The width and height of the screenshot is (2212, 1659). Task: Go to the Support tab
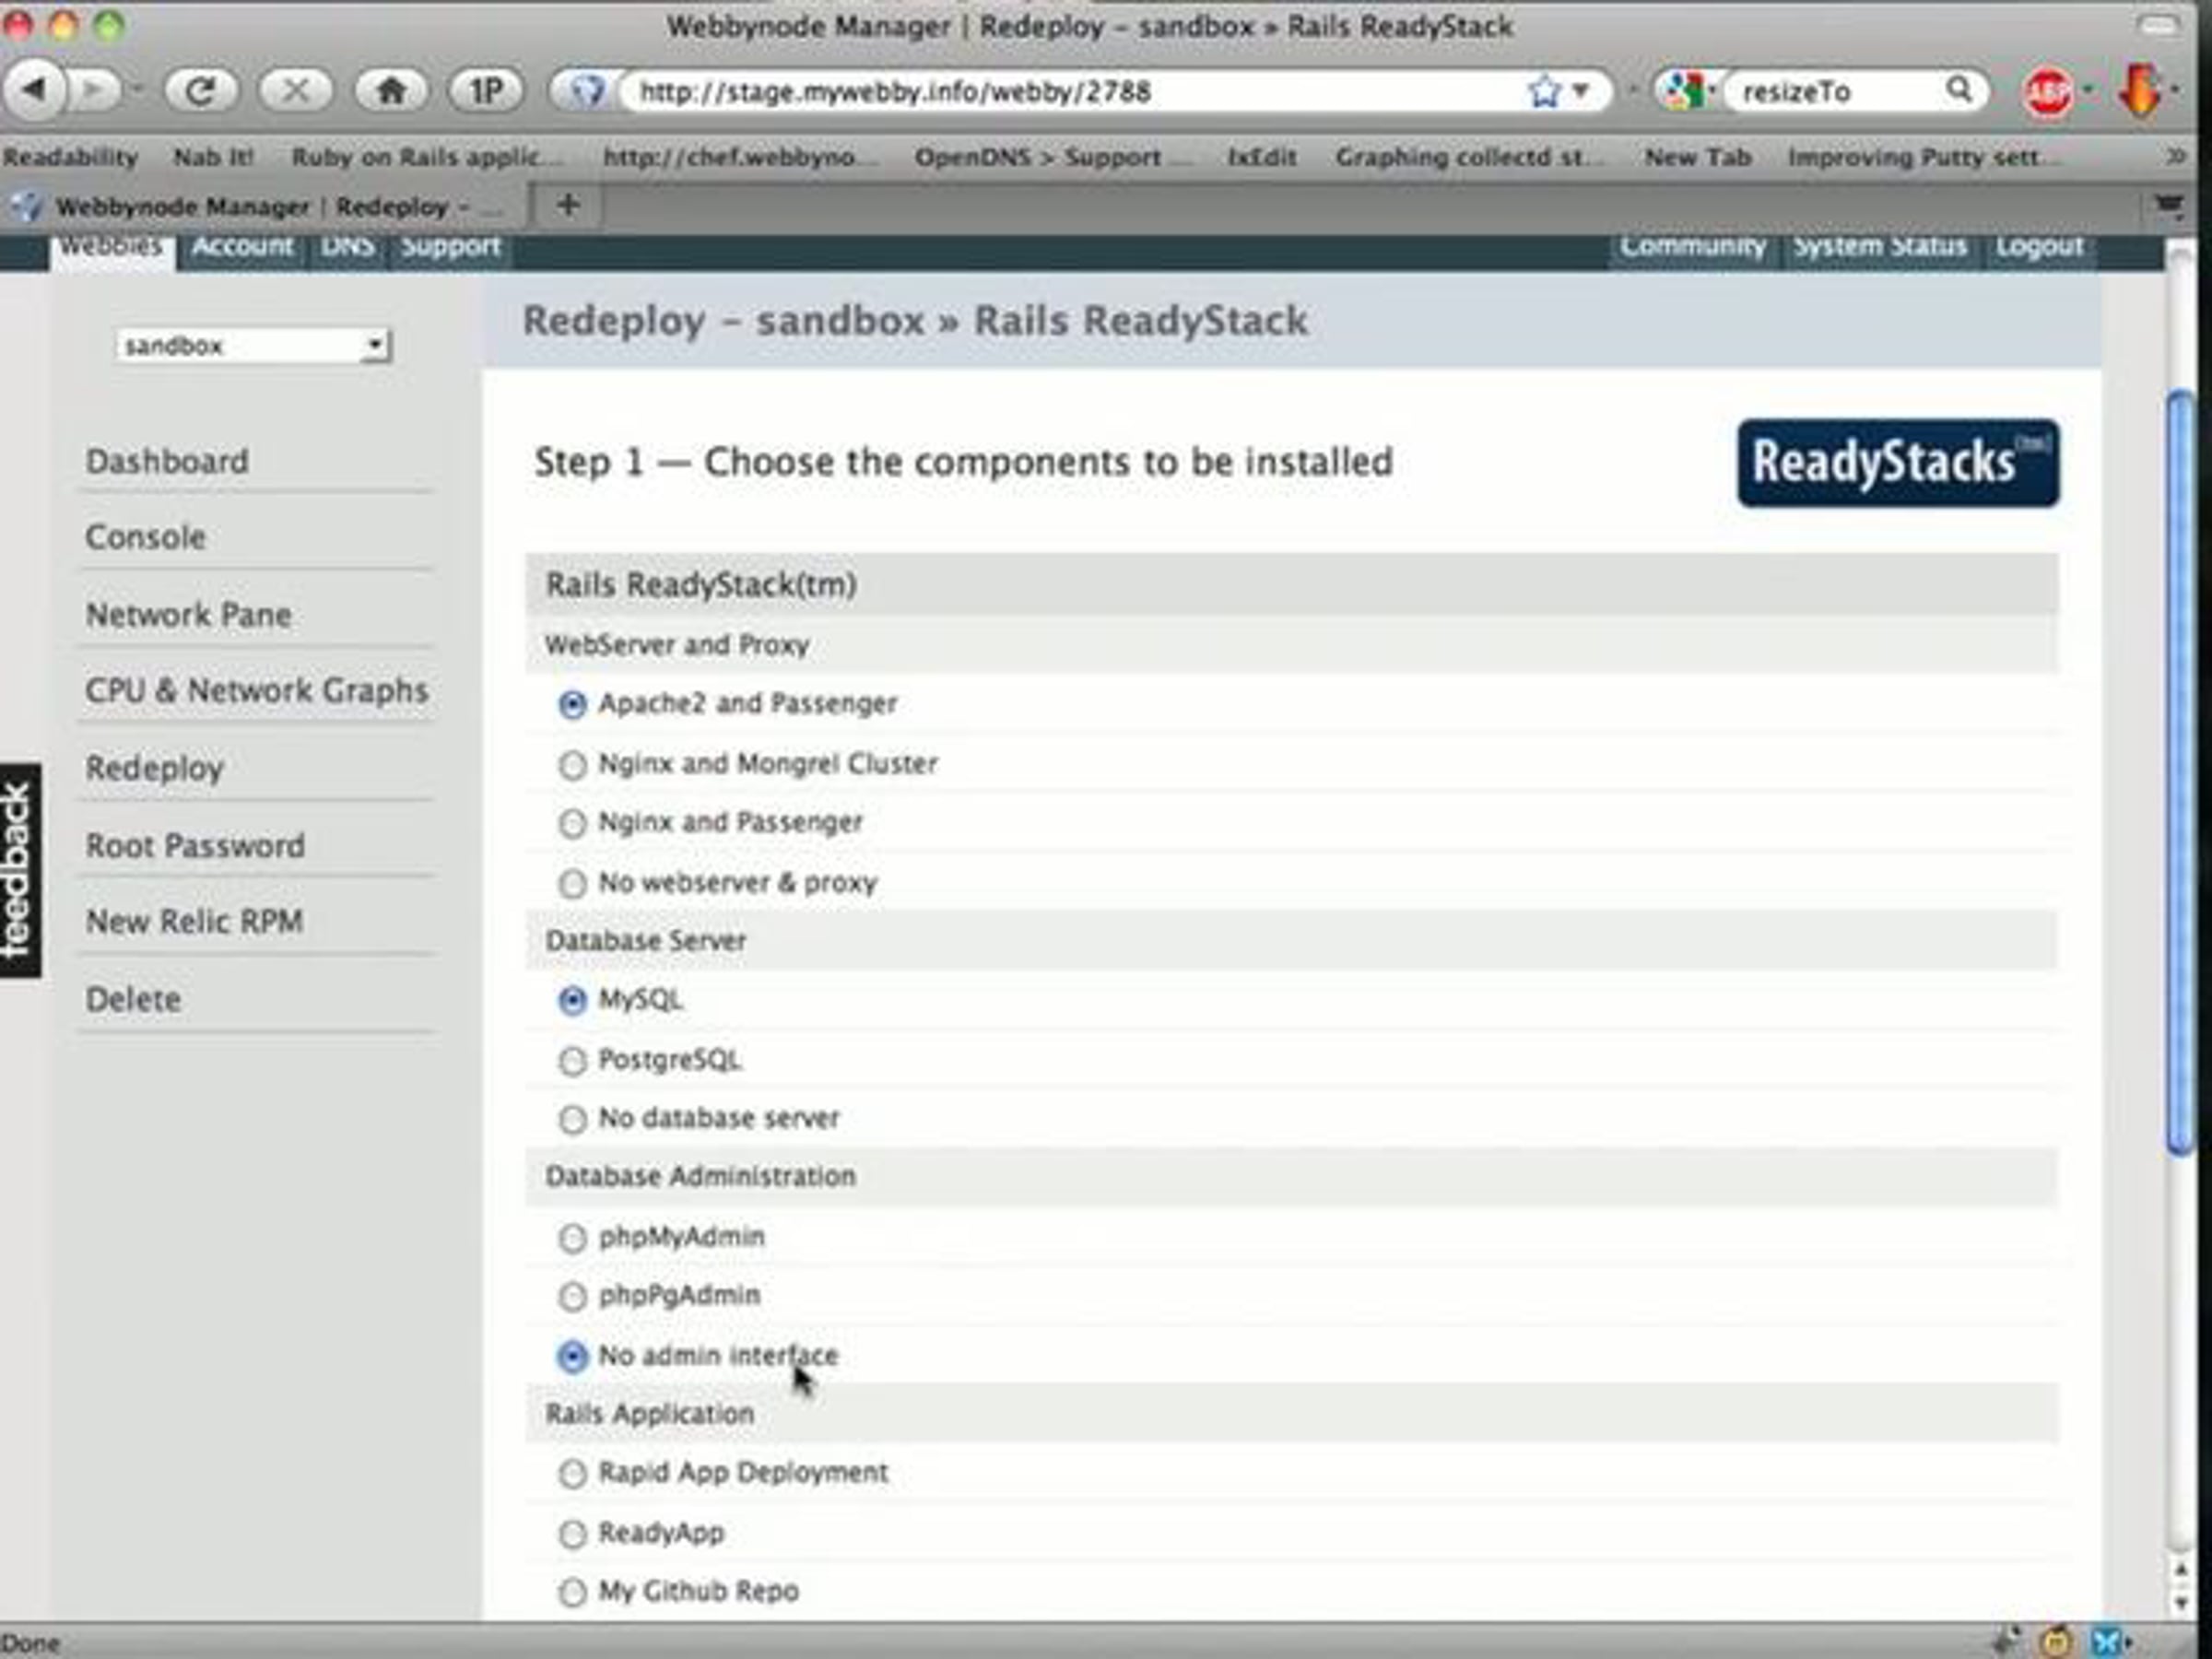point(450,246)
